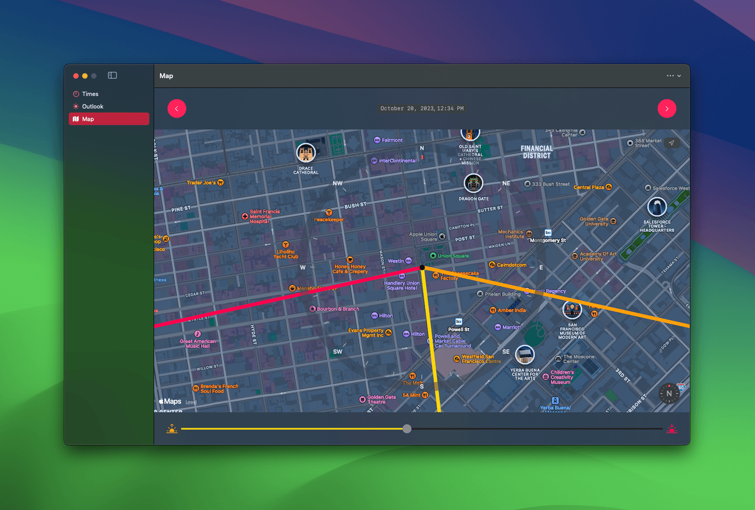Click the Moscone Center marker
Screen dimensions: 755x510
[x=558, y=358]
